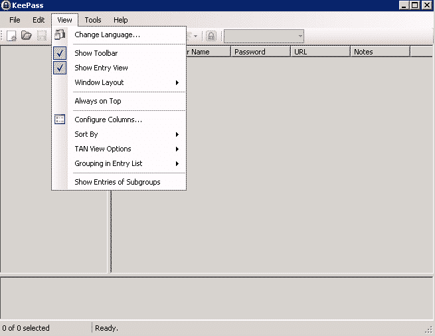
Task: Expand the Window Layout submenu
Action: tap(119, 82)
